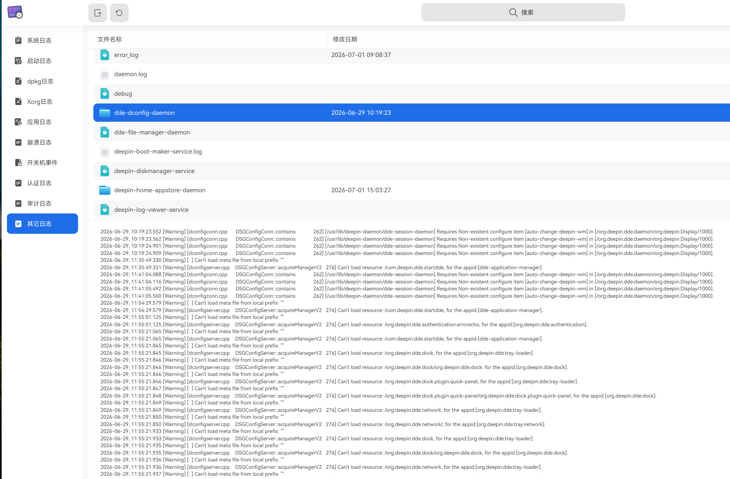
Task: Click the search field
Action: click(x=523, y=13)
